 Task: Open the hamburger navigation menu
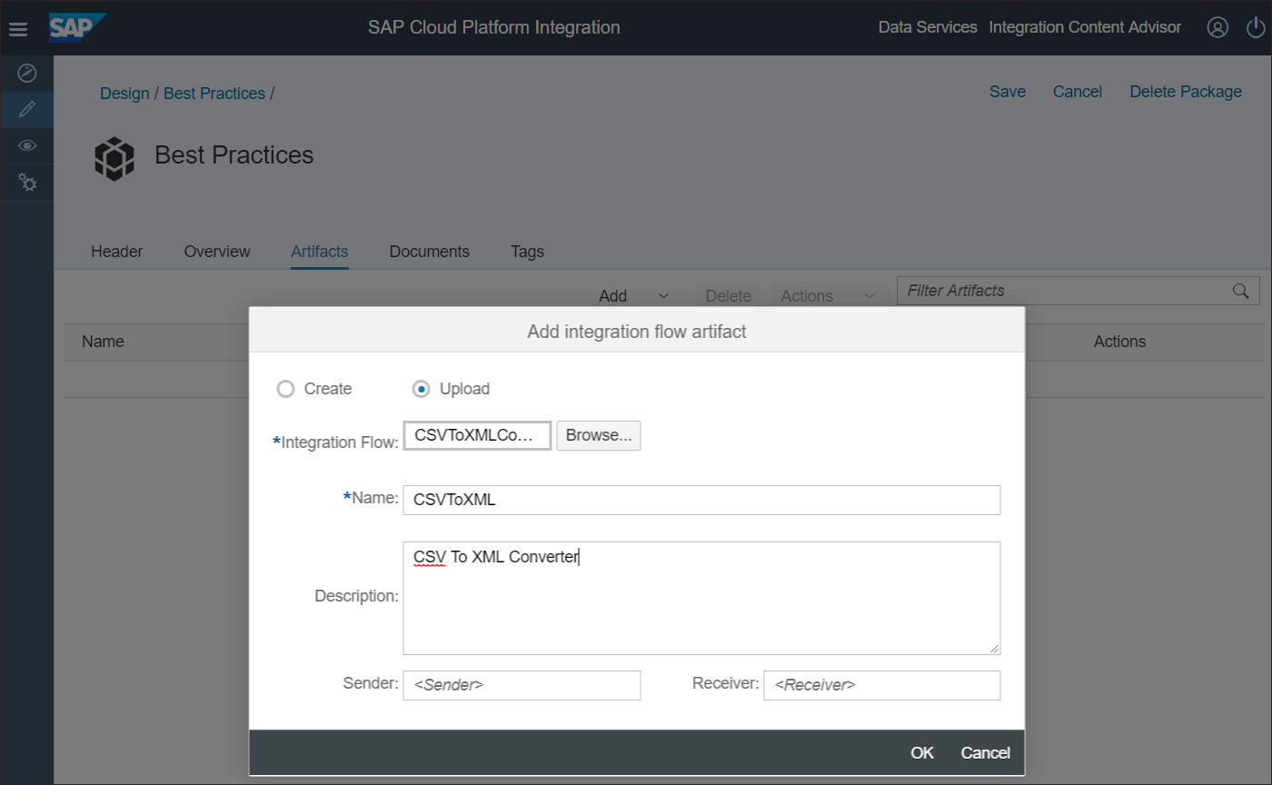pyautogui.click(x=18, y=29)
